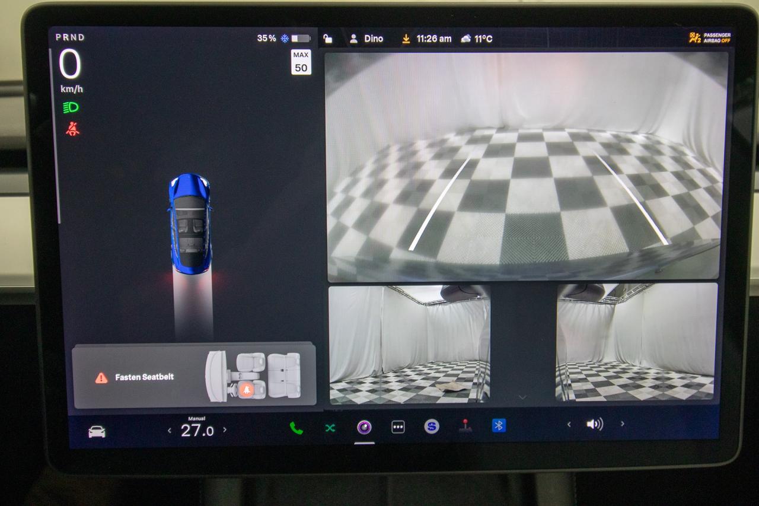Image resolution: width=759 pixels, height=506 pixels.
Task: Launch the joystick Arcade app
Action: (465, 426)
